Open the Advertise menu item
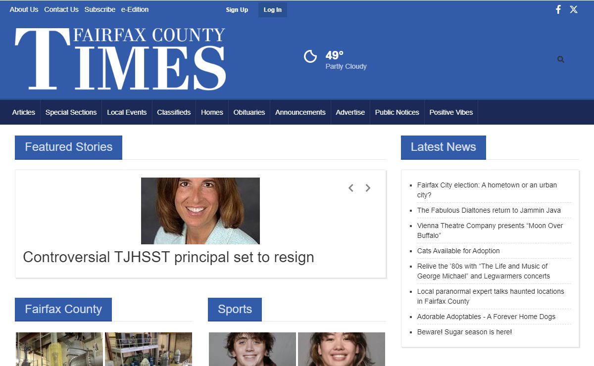The image size is (594, 366). (350, 112)
